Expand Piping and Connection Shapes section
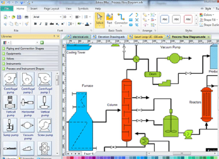This screenshot has width=219, height=159. [29, 48]
